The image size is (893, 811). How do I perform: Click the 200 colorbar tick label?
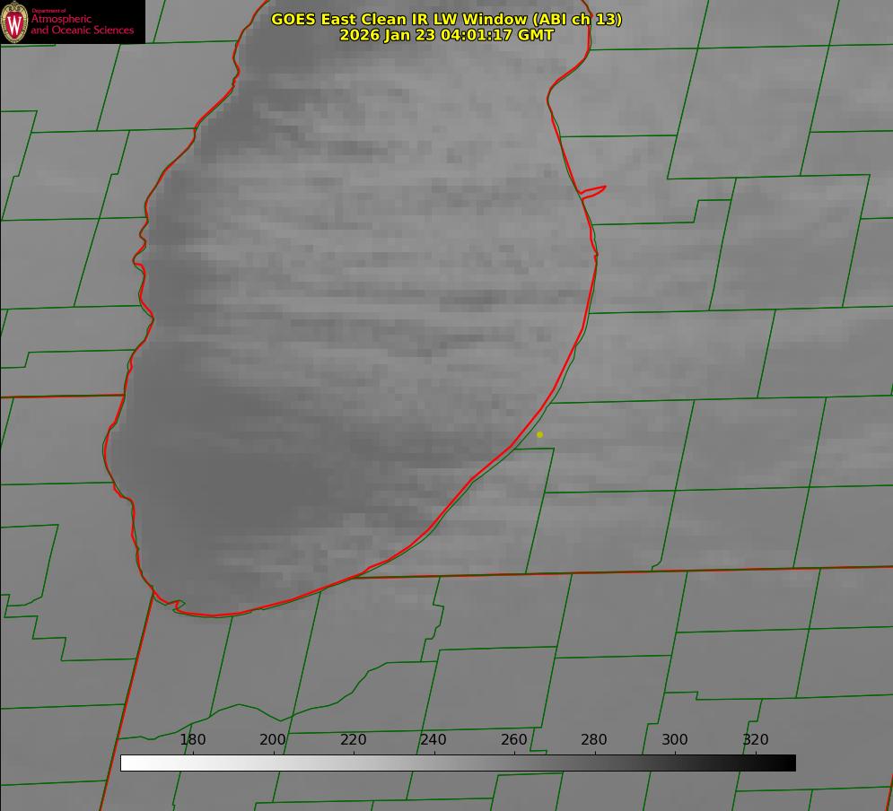coord(273,740)
